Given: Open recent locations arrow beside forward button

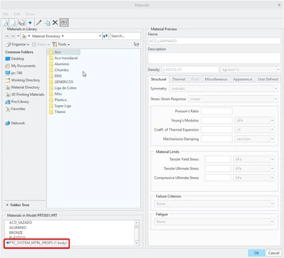Looking at the screenshot, I should point(18,36).
